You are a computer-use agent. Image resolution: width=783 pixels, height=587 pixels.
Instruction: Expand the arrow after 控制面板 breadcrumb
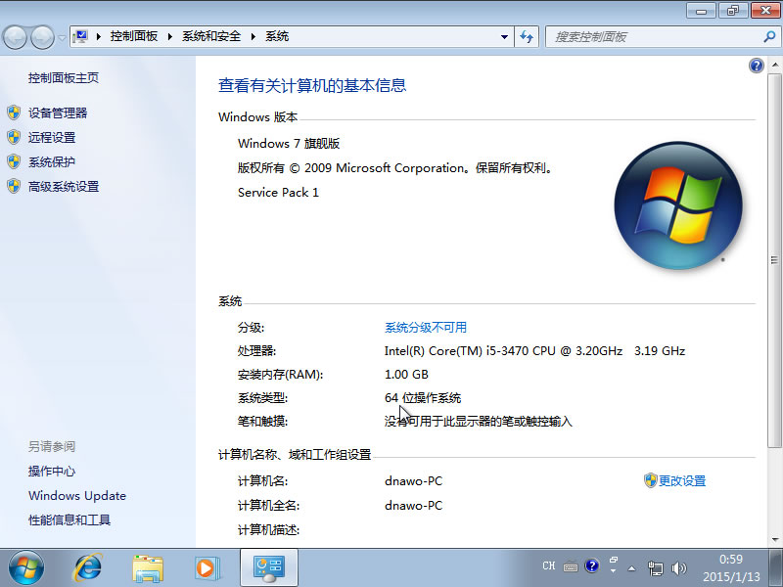(170, 36)
